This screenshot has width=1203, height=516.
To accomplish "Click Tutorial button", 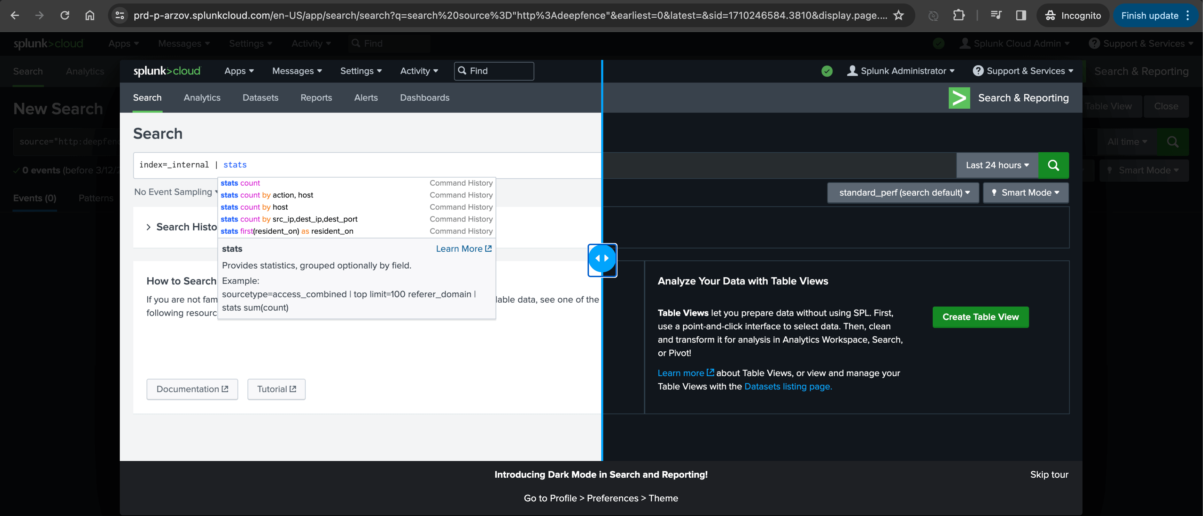I will tap(276, 389).
